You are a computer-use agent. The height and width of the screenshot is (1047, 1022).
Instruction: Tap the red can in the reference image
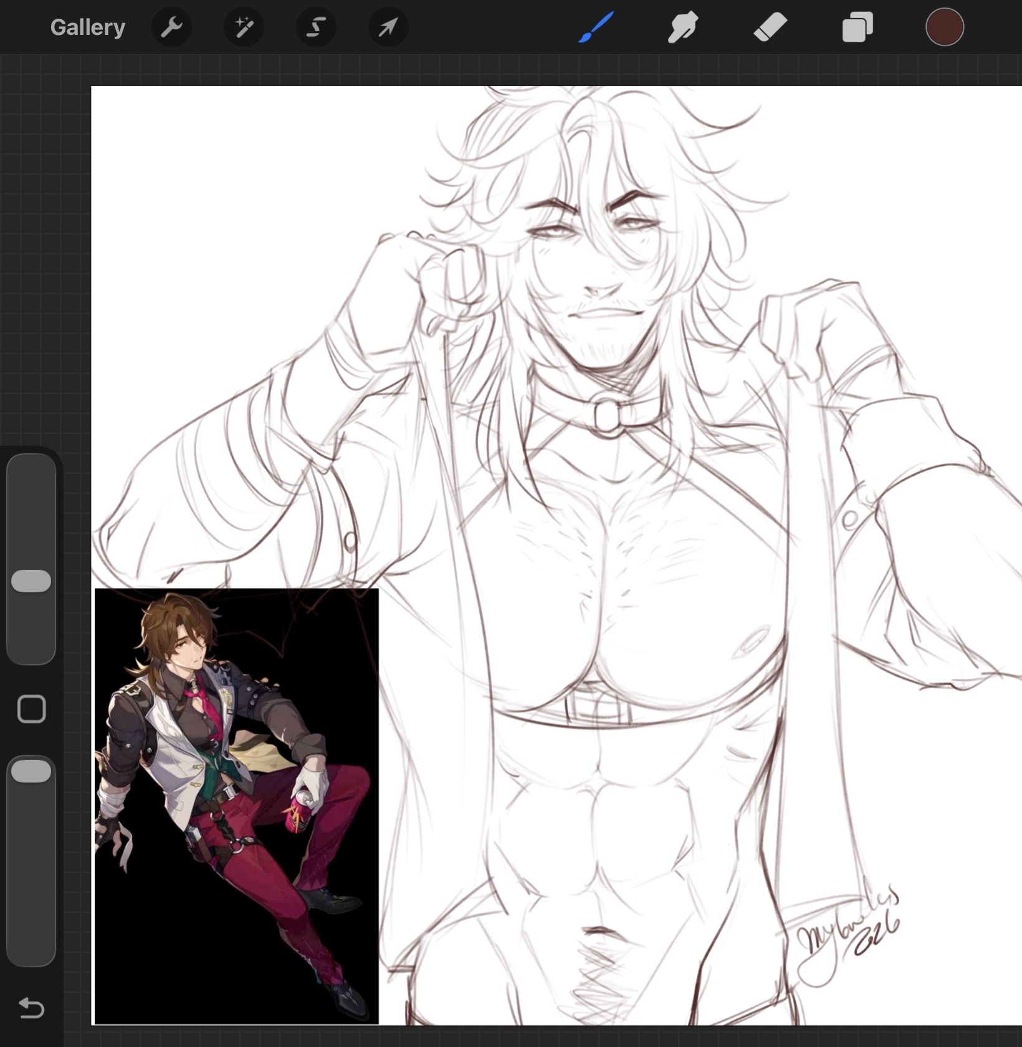[x=300, y=809]
